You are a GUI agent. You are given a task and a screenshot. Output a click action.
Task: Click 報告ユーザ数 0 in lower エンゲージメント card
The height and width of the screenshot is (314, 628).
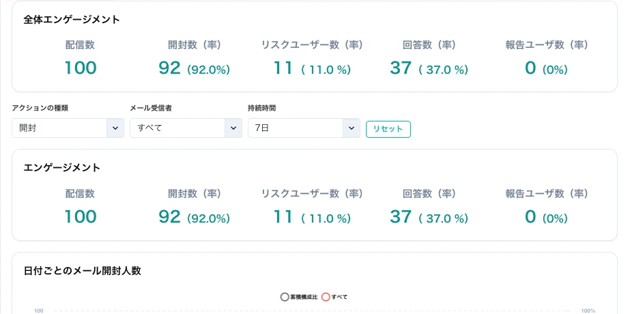click(530, 216)
